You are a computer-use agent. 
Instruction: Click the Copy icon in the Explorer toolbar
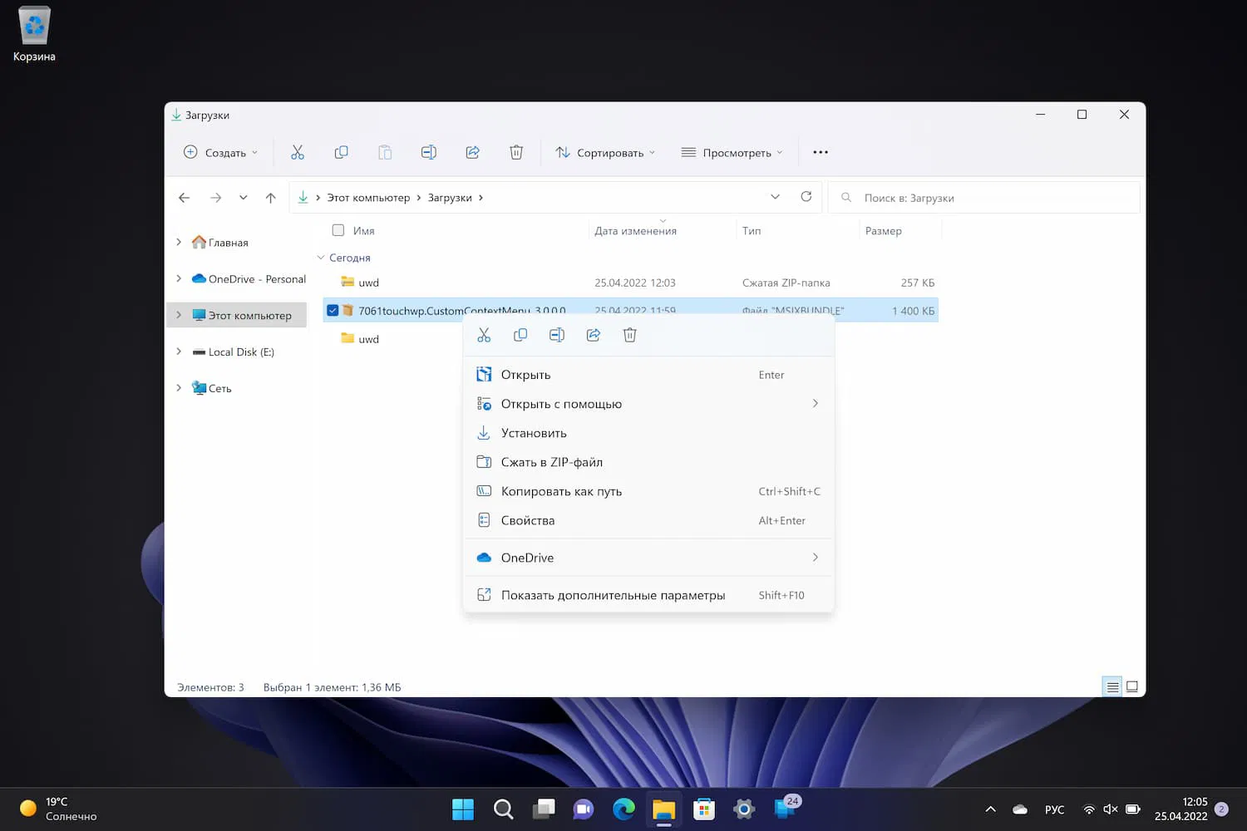coord(341,152)
